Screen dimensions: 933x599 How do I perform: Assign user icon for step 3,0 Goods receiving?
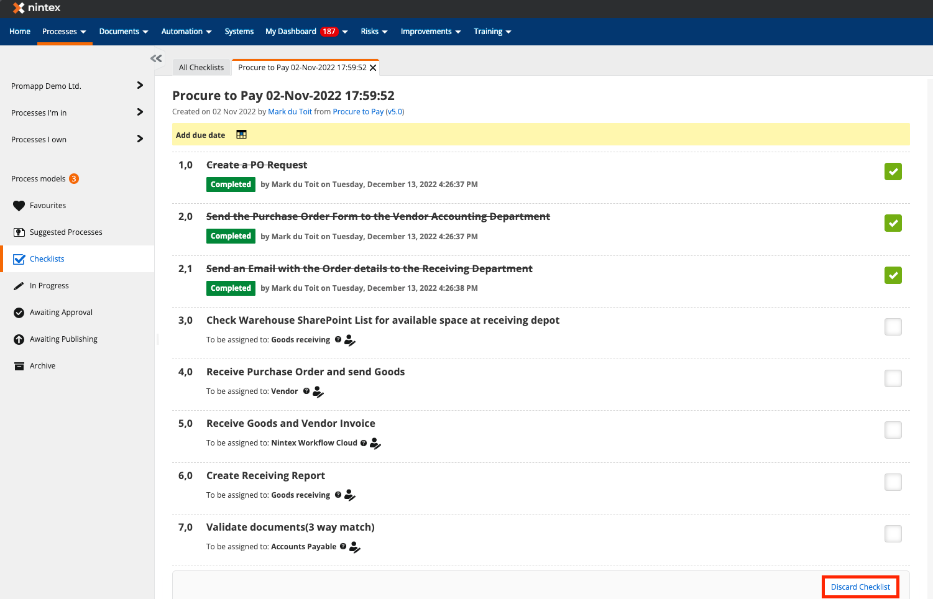pos(350,340)
